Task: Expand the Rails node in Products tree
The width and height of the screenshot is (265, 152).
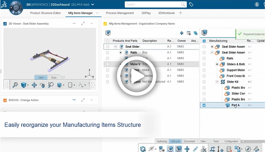Action: point(120,53)
